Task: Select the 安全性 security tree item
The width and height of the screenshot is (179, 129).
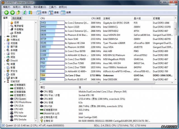Action: pyautogui.click(x=14, y=71)
